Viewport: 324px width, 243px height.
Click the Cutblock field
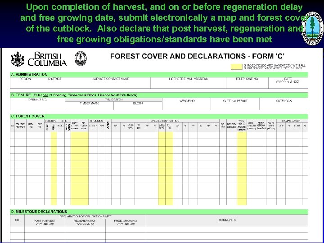[x=283, y=104]
